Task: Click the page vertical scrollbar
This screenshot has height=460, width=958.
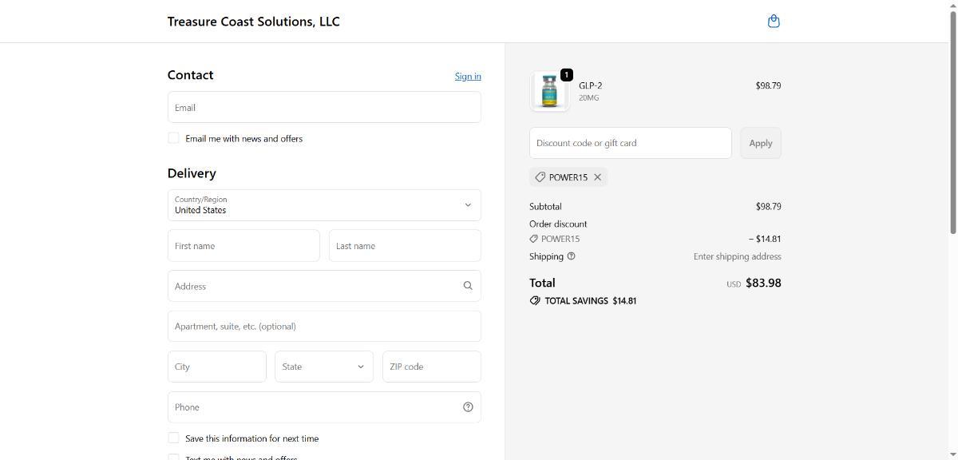Action: pos(952,120)
